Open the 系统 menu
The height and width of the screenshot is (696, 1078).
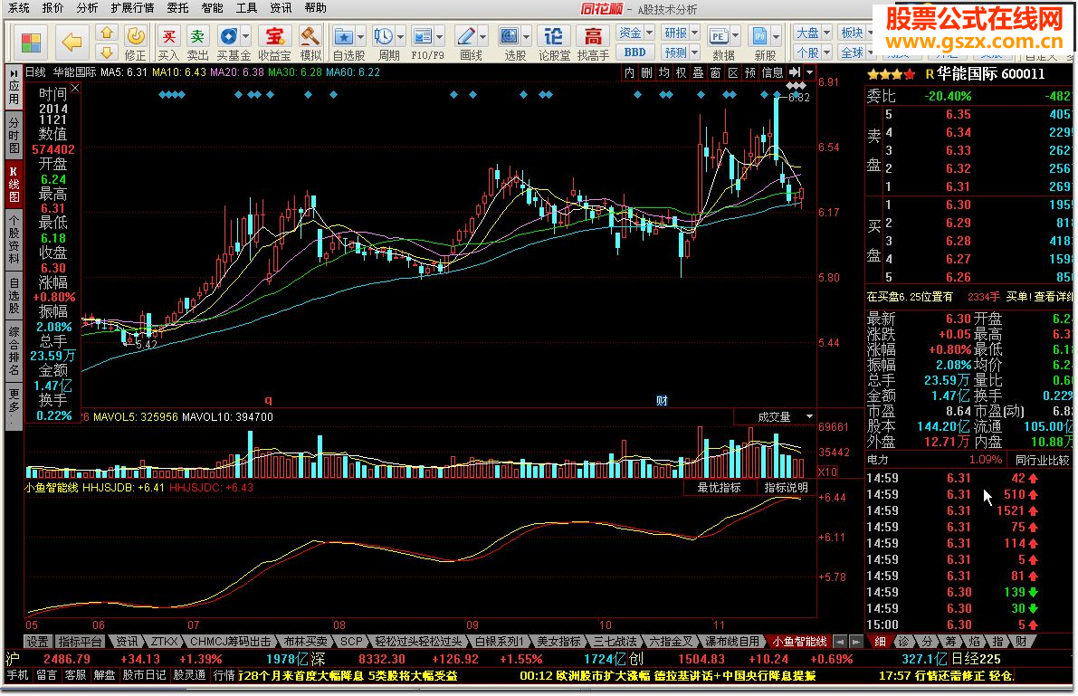(19, 7)
